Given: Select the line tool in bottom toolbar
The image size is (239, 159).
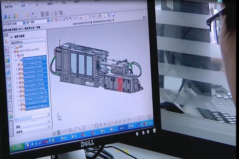Looking at the screenshot, I should [x=75, y=129].
